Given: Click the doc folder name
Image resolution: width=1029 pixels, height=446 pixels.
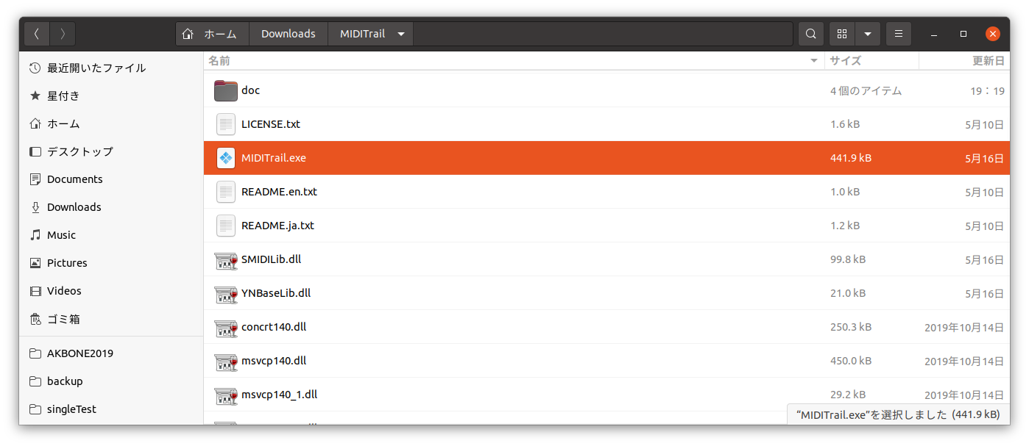Looking at the screenshot, I should 250,90.
